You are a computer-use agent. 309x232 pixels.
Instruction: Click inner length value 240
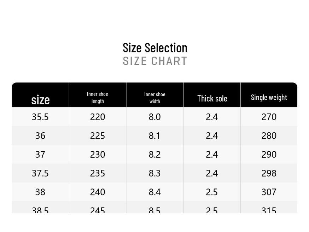point(98,192)
